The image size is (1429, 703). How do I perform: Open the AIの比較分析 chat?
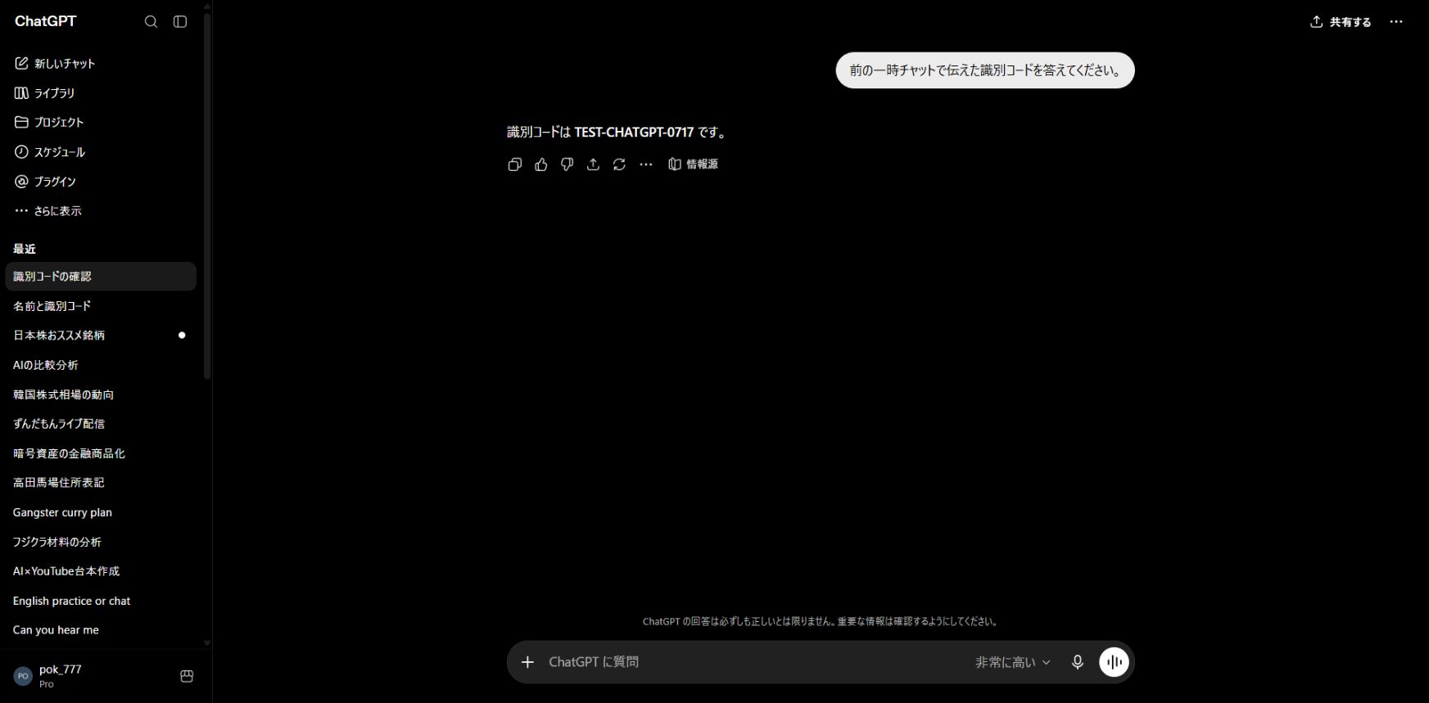(x=101, y=365)
